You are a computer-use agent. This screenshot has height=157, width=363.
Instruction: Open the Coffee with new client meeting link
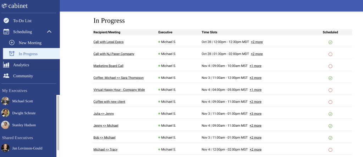[x=109, y=102]
